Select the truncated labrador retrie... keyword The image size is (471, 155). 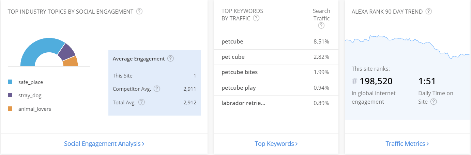tap(243, 103)
